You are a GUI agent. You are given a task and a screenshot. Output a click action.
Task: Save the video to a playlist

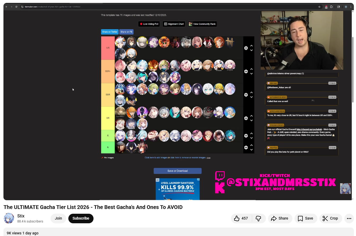pyautogui.click(x=305, y=218)
